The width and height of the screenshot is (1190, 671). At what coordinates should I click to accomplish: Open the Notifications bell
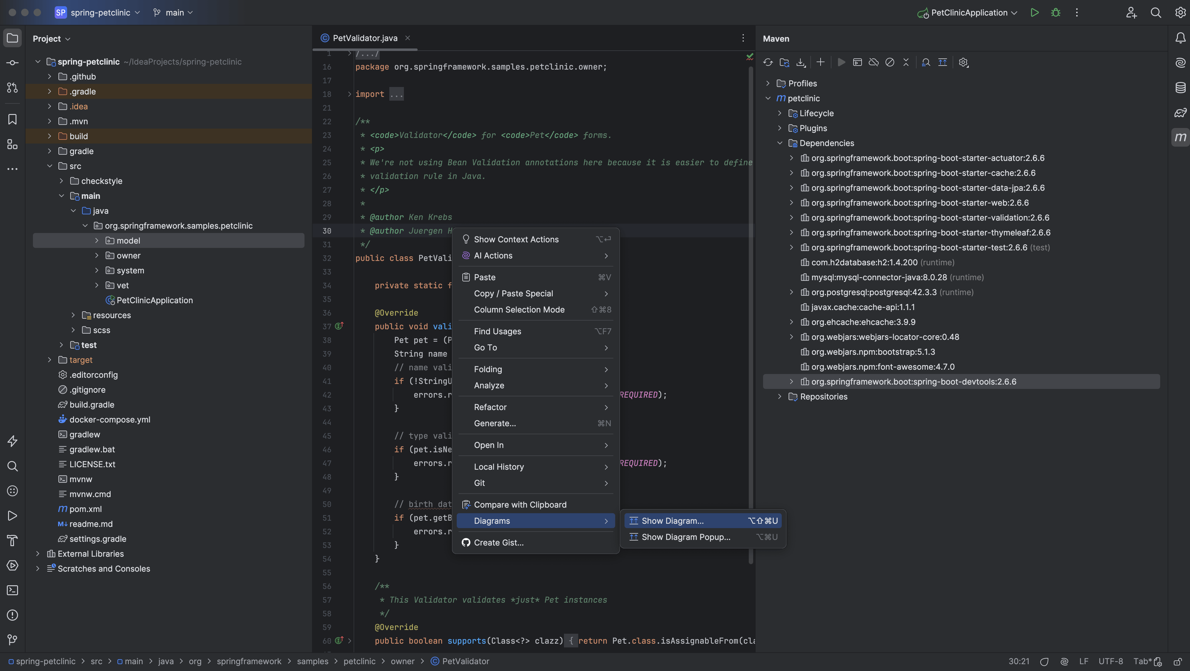click(1181, 38)
